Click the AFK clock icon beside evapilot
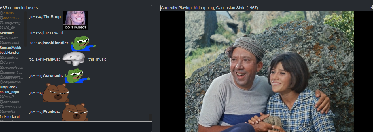The width and height of the screenshot is (373, 132). point(1,112)
